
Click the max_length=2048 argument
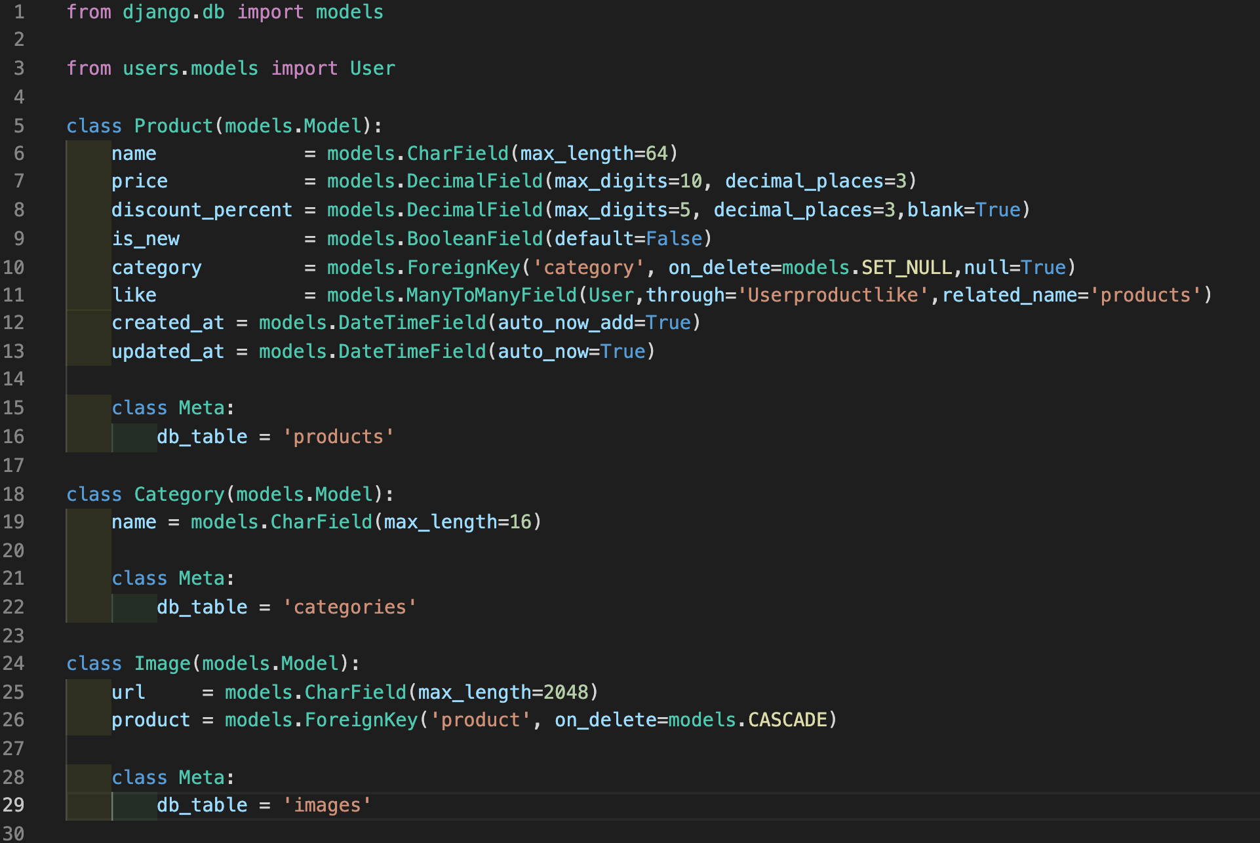click(x=503, y=692)
